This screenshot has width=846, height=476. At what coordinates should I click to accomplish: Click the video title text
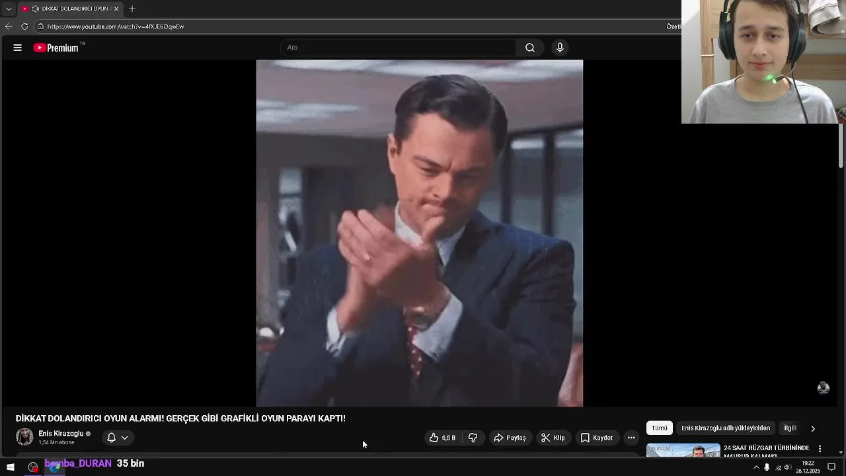pyautogui.click(x=180, y=418)
